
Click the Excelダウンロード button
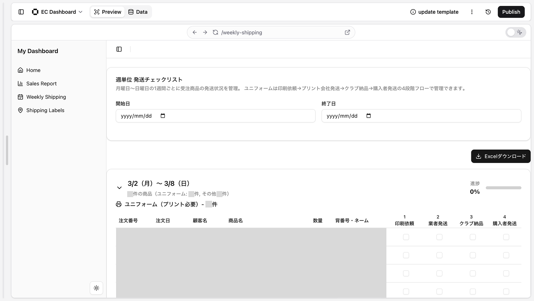coord(501,156)
